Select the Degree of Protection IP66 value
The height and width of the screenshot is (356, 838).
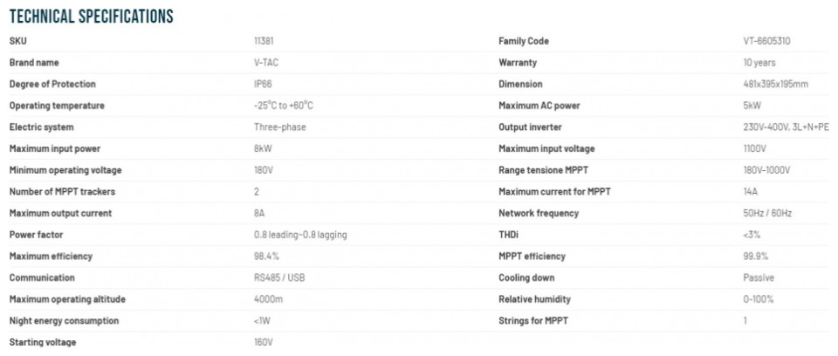[263, 84]
